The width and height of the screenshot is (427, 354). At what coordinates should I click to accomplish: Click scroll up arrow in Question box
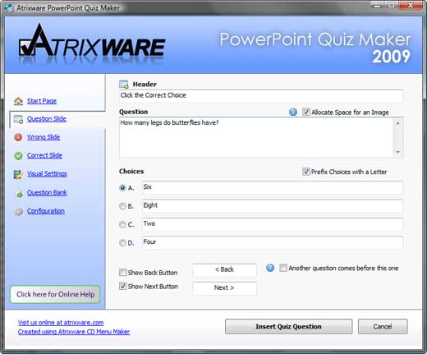pyautogui.click(x=398, y=123)
